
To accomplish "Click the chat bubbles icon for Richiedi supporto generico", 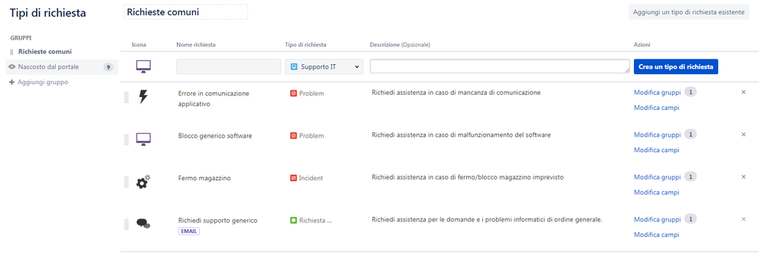I will point(143,224).
